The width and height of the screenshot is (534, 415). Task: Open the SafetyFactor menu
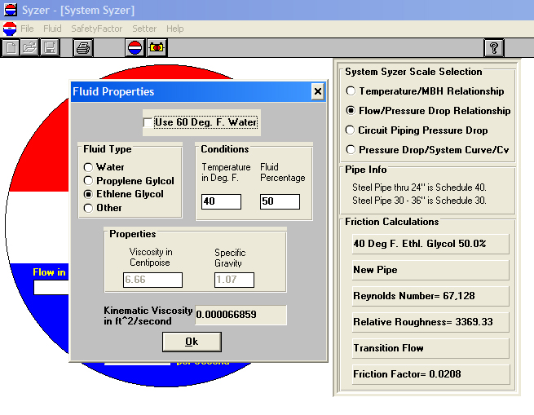(97, 29)
